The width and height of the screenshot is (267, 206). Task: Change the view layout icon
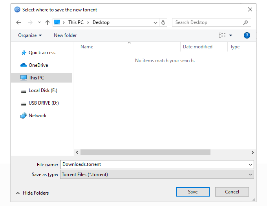(x=222, y=35)
